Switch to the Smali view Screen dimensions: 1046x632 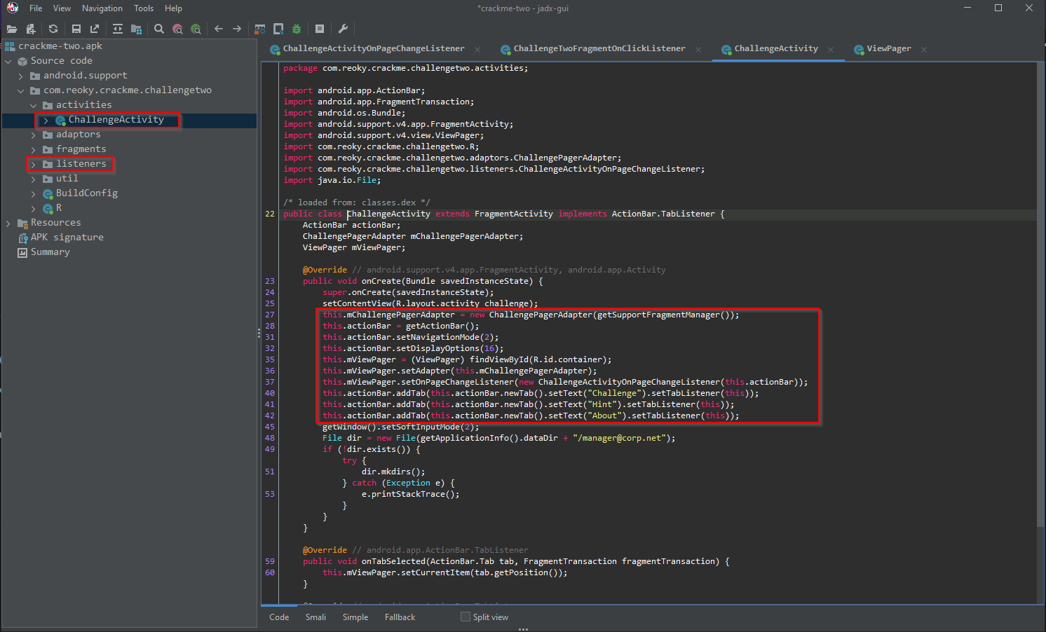pos(315,617)
